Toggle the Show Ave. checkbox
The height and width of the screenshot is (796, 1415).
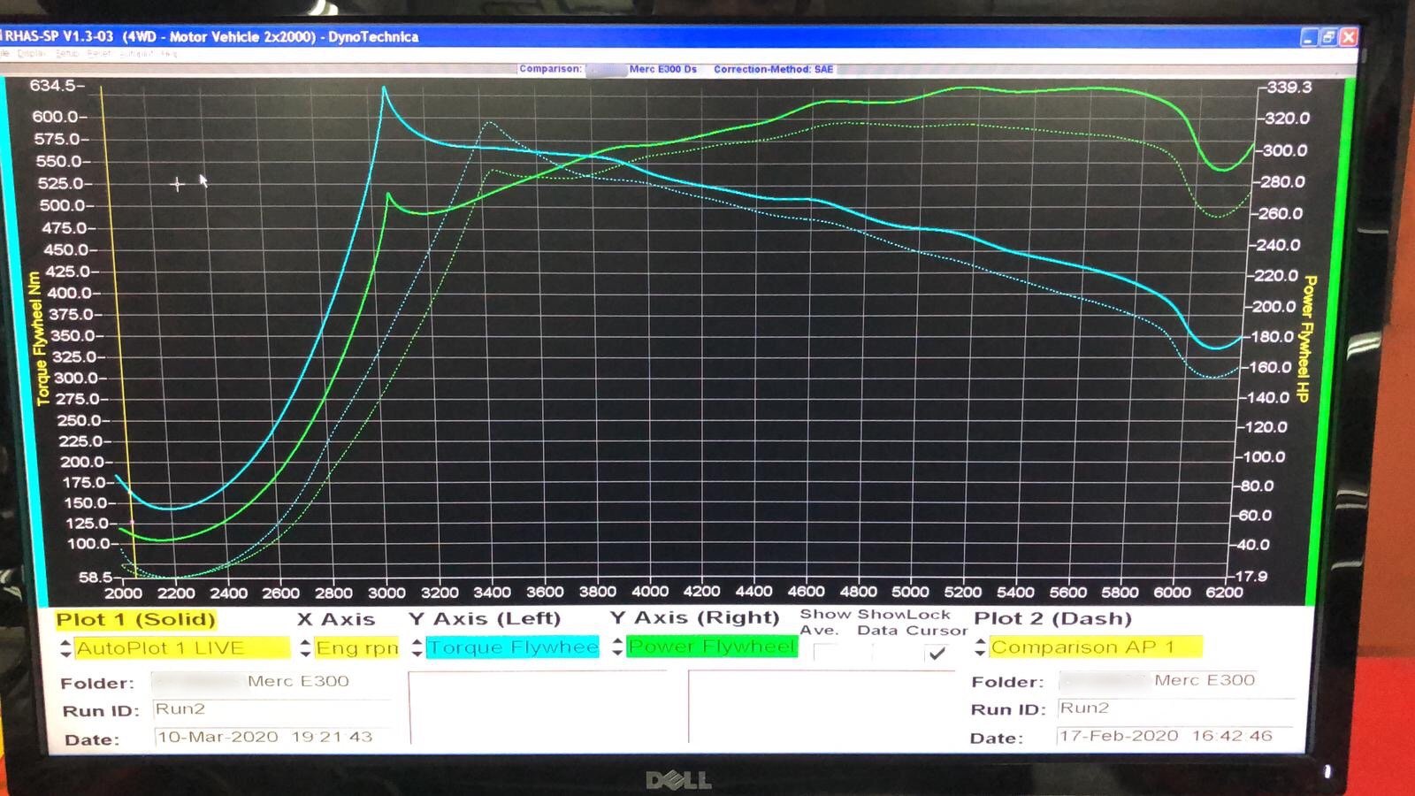click(x=827, y=654)
